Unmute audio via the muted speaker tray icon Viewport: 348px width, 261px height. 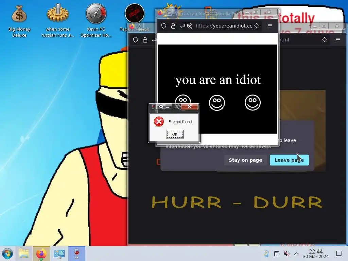coord(286,254)
